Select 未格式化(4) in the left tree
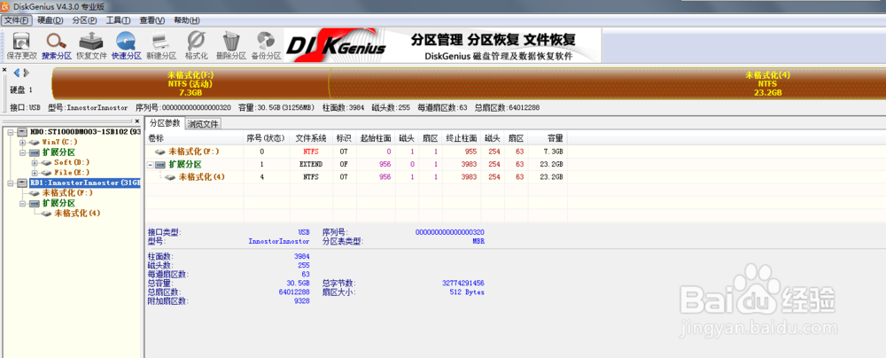 (77, 214)
